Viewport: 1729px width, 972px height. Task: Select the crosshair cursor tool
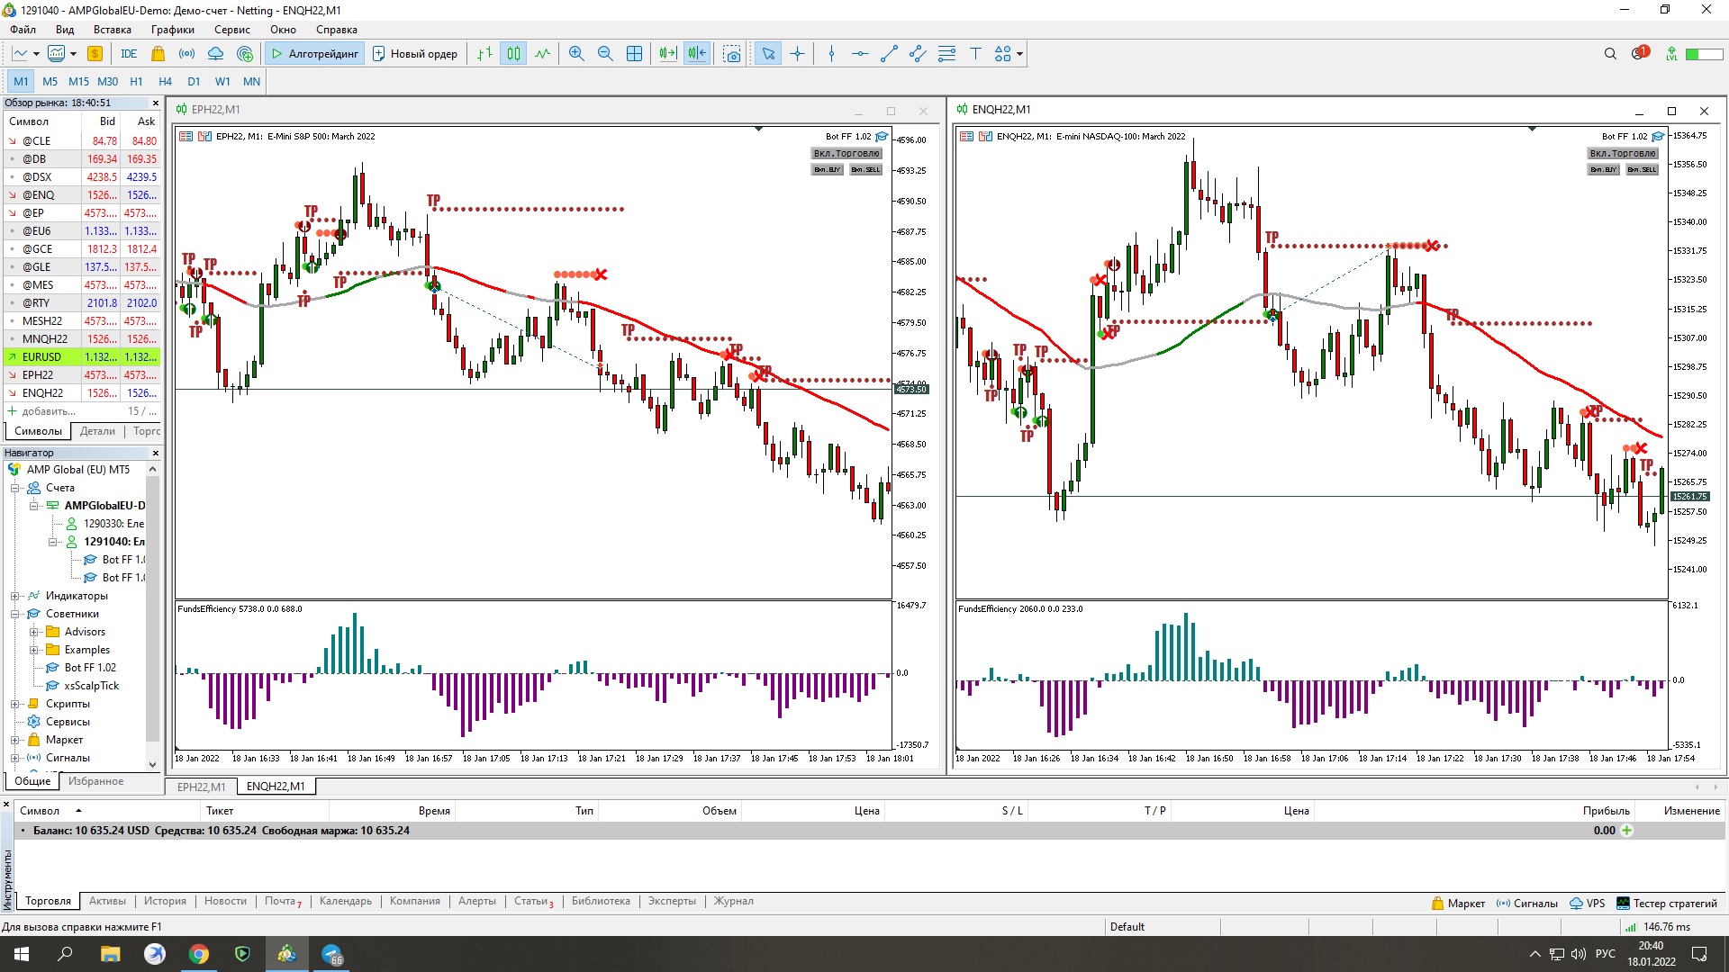[x=798, y=54]
